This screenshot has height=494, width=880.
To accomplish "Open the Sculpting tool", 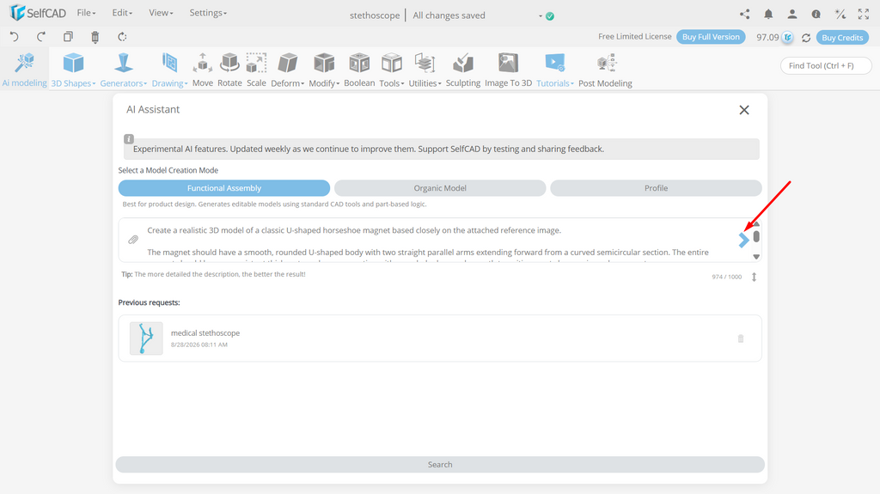I will pyautogui.click(x=463, y=70).
